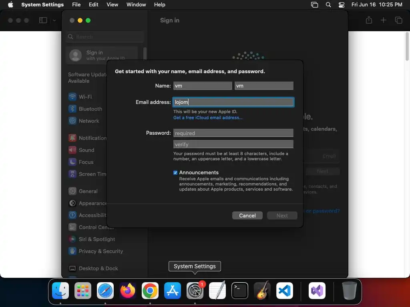The height and width of the screenshot is (307, 410).
Task: Click the Stage Manager menu bar icon
Action: [x=315, y=5]
